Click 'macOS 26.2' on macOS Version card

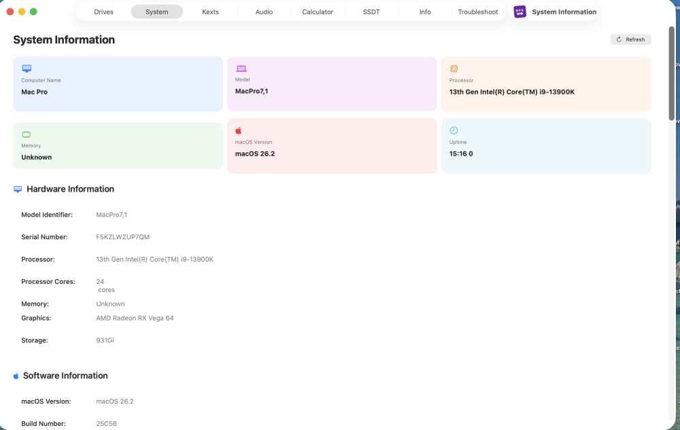[x=254, y=154]
